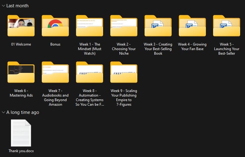Screen dimensions: 245x157
Task: Click the Week 5 - Launching Your Best-Seller folder icon
Action: 227,26
